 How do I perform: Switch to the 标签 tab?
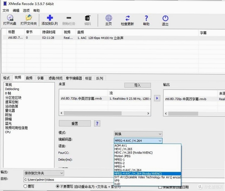click(88, 78)
